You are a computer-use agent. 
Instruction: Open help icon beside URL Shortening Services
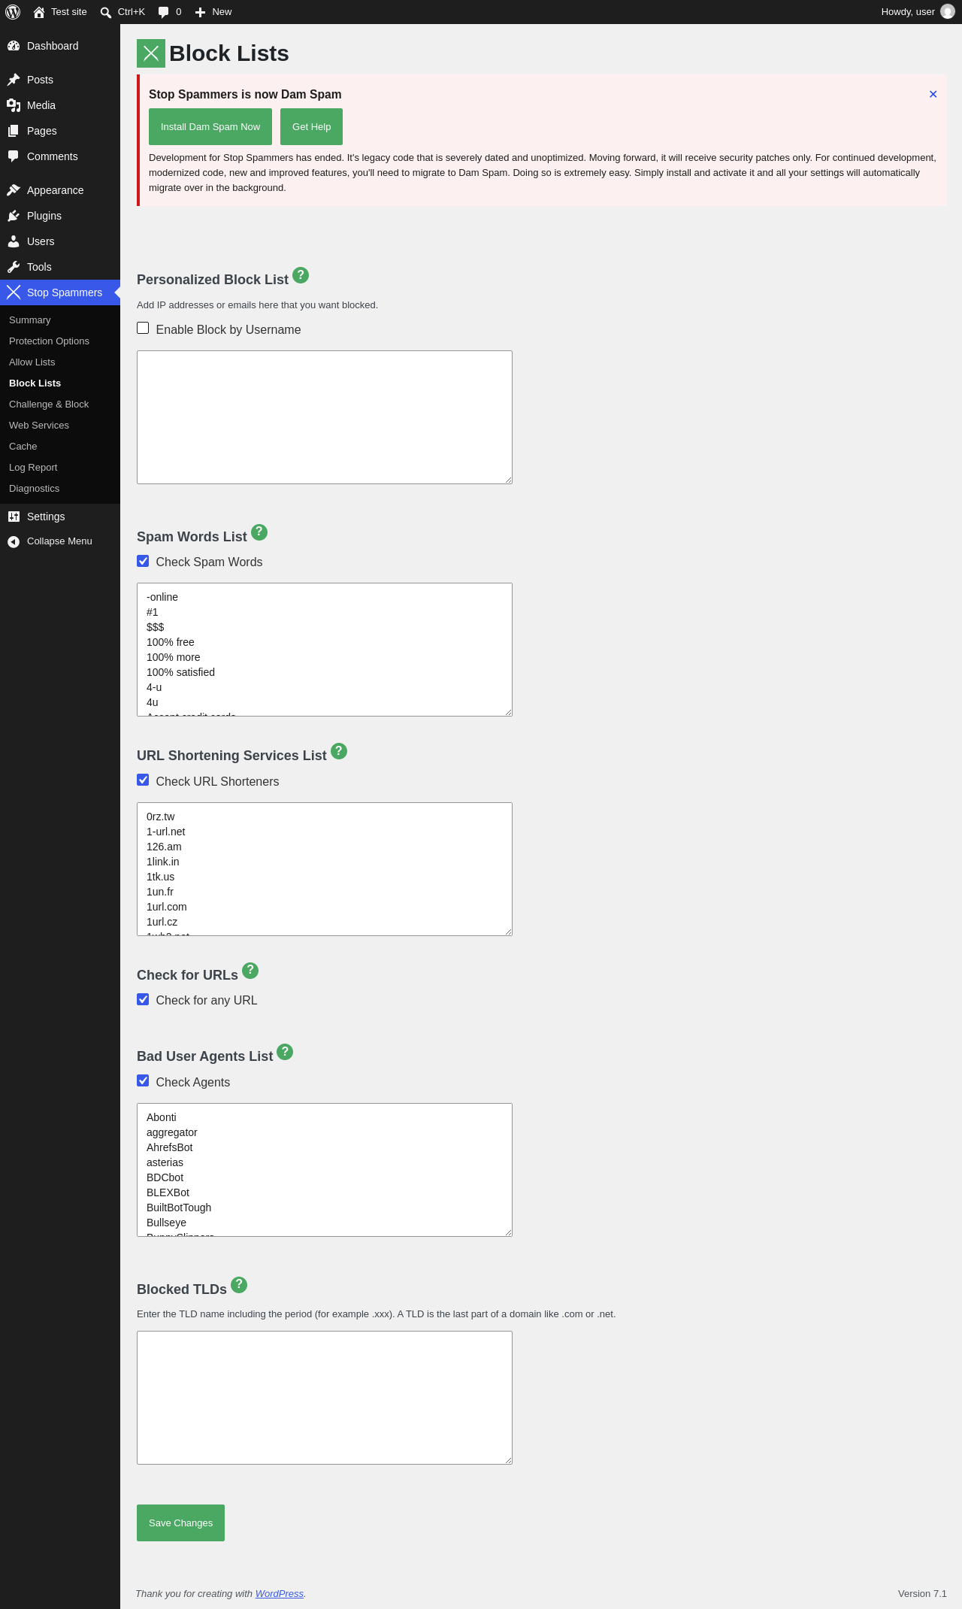(339, 751)
